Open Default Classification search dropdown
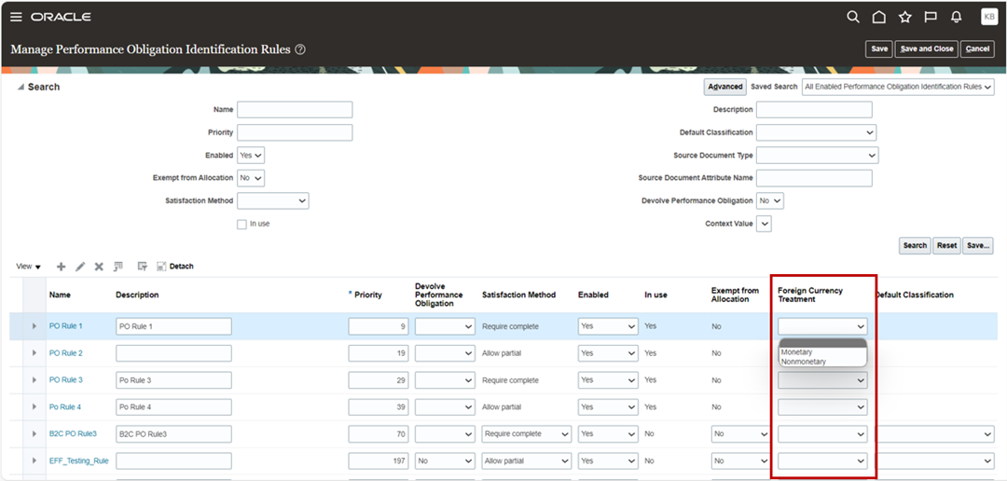 (x=816, y=132)
